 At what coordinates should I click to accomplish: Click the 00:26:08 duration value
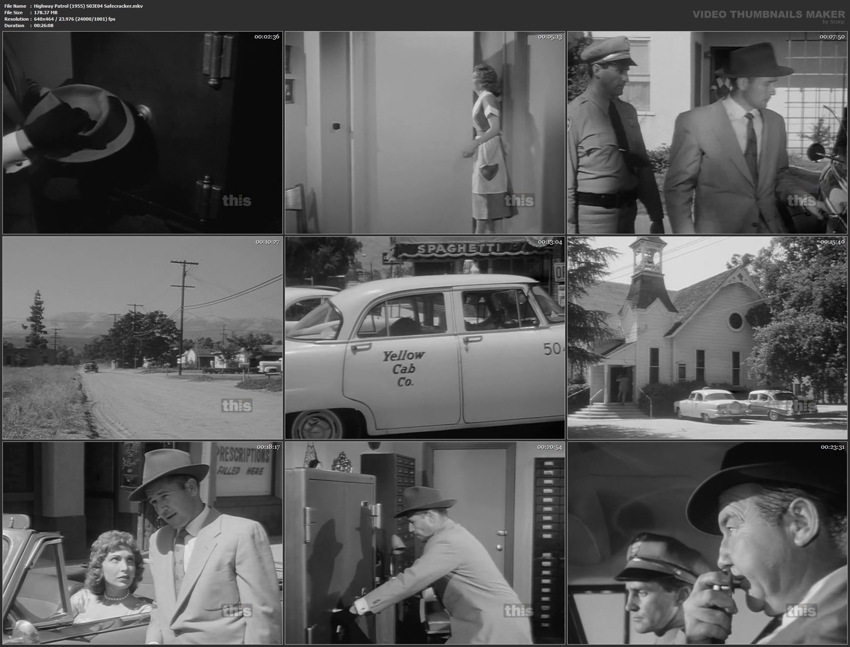click(44, 25)
